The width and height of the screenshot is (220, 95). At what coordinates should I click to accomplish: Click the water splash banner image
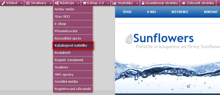pyautogui.click(x=167, y=76)
